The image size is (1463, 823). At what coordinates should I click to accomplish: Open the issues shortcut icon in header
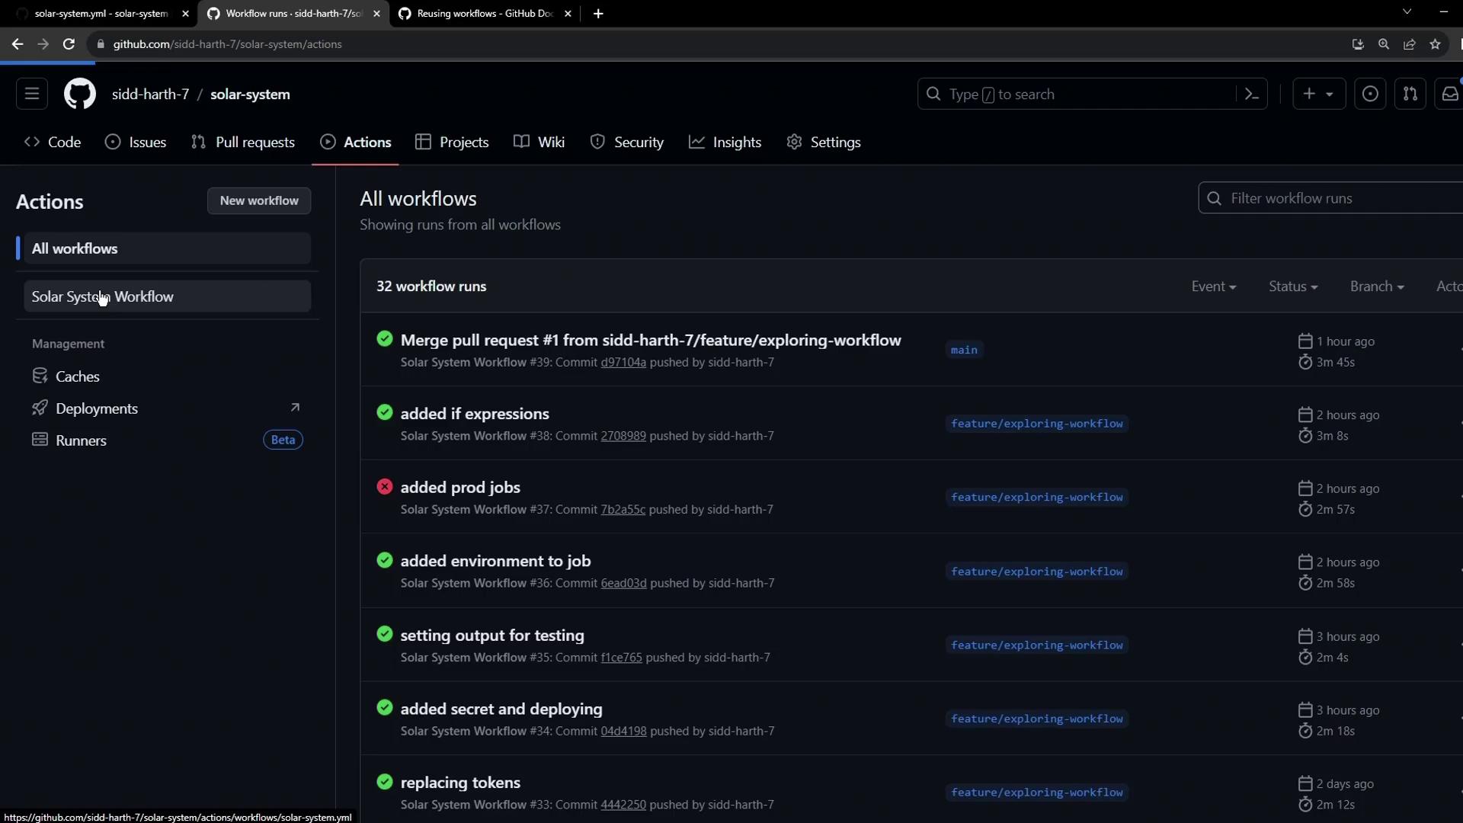pyautogui.click(x=1369, y=94)
